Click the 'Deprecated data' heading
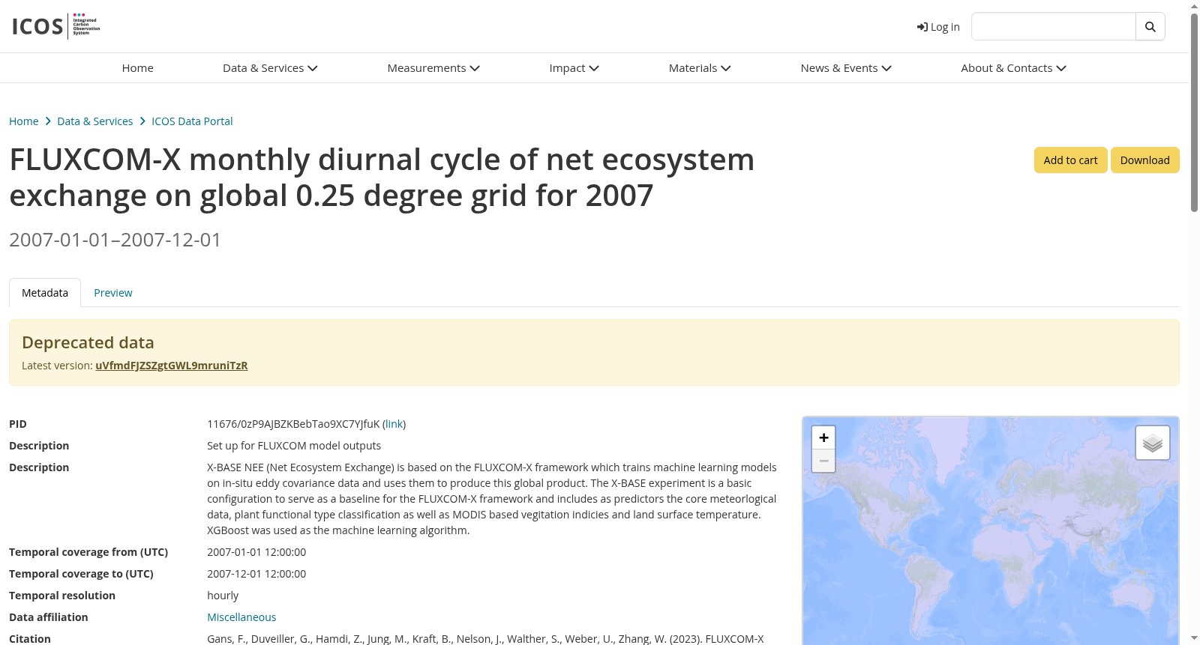Viewport: 1200px width, 645px height. [88, 342]
